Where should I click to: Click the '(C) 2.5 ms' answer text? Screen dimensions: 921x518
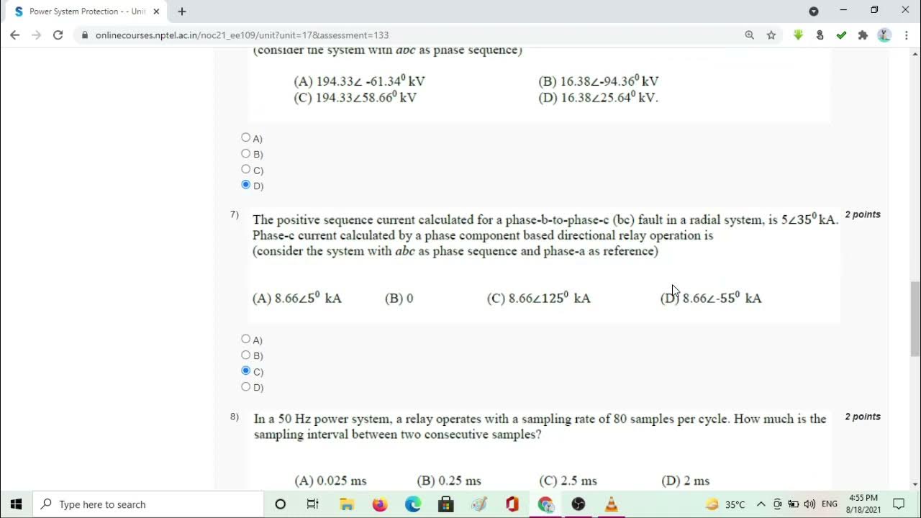click(568, 481)
